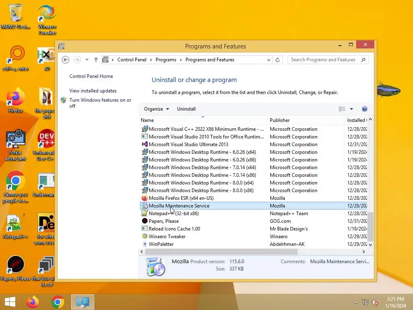Click the Winaero Tweaker list icon

145,236
